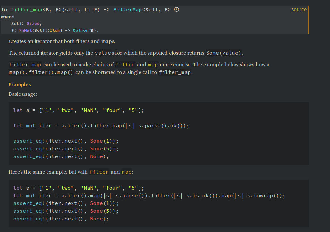Follow the filter link above the second code block
The image size is (330, 232).
pos(99,172)
